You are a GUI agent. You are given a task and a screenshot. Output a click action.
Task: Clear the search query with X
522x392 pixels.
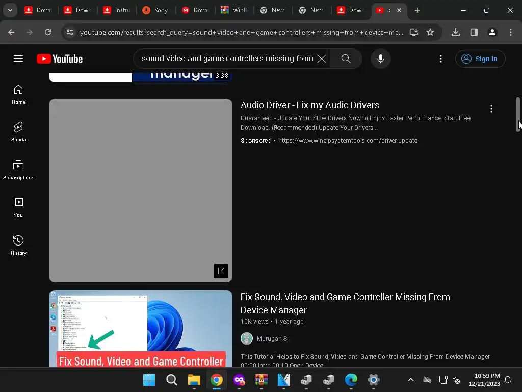click(322, 59)
